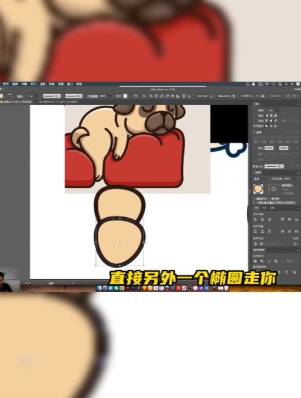The image size is (301, 398).
Task: Open the 窗口 (Window) menu
Action: click(x=70, y=84)
